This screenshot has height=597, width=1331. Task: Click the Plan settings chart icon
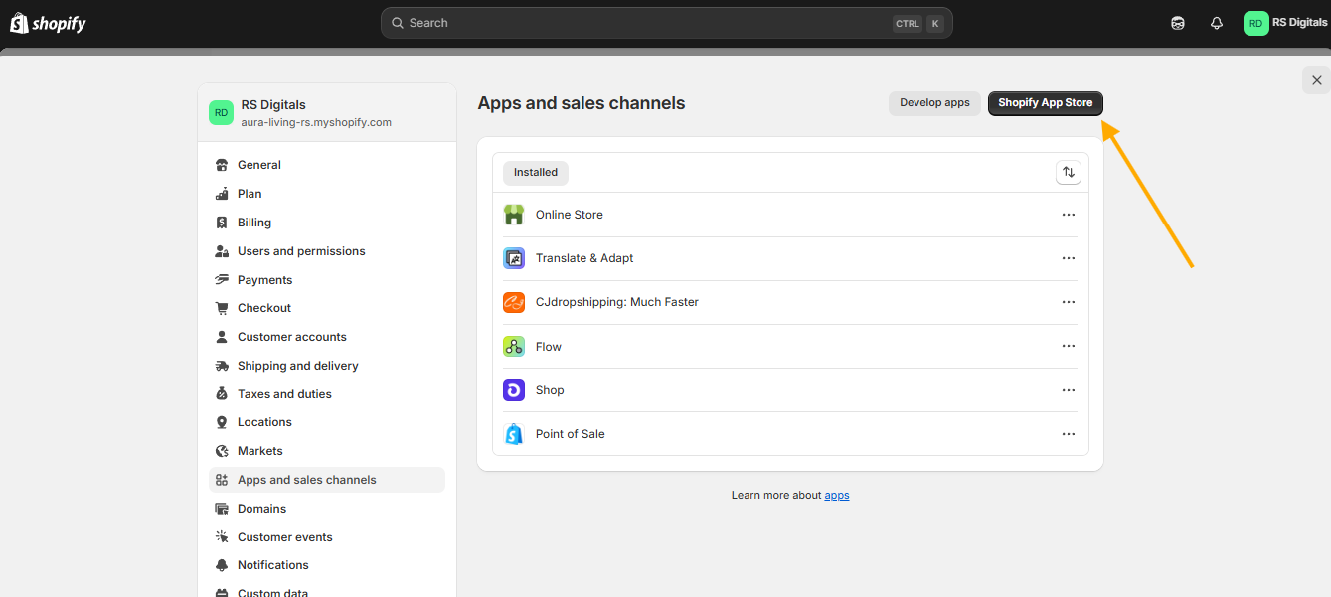(222, 194)
